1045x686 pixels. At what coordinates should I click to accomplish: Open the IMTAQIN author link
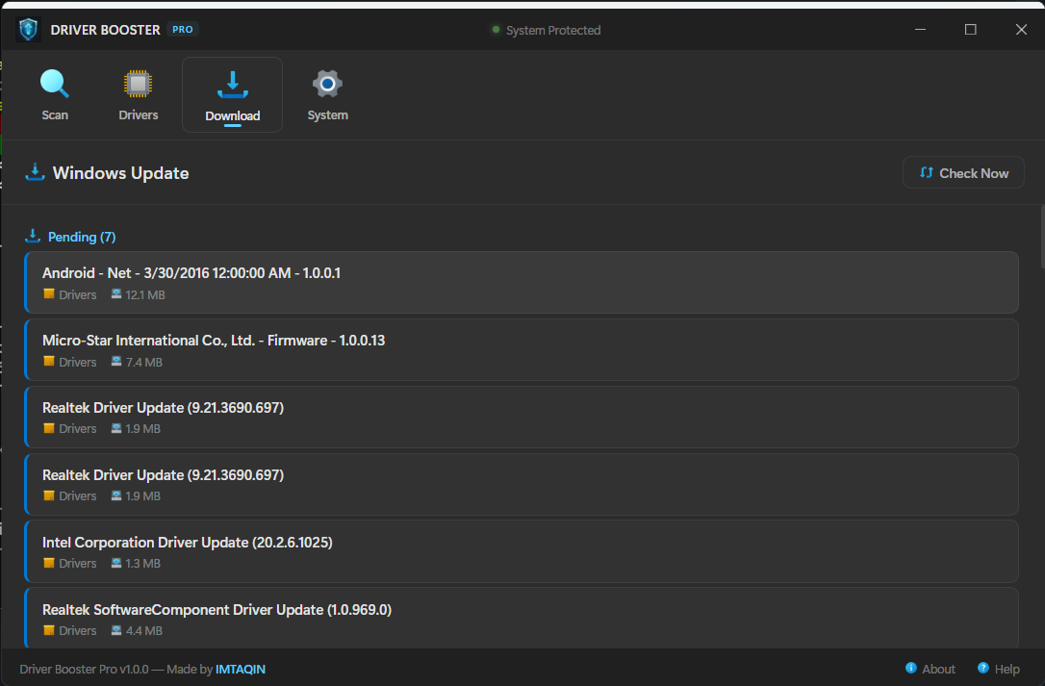240,669
